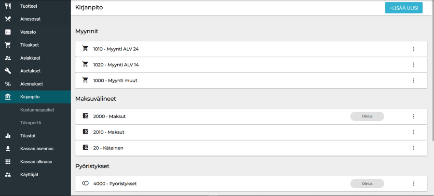Click the Varasto inventory icon
The width and height of the screenshot is (434, 196).
(8, 32)
